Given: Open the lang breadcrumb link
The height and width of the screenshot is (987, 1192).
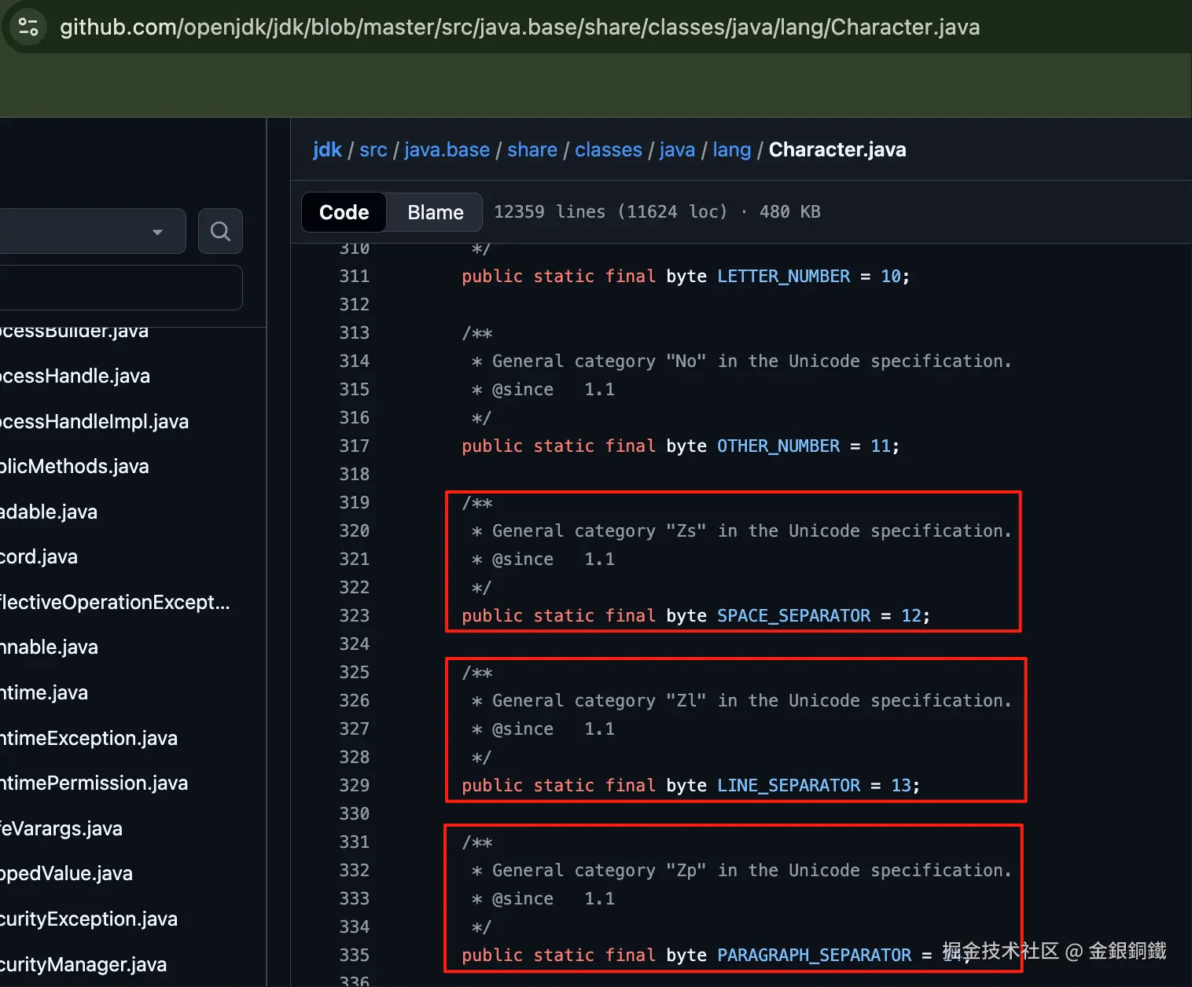Looking at the screenshot, I should [731, 149].
